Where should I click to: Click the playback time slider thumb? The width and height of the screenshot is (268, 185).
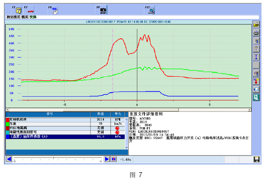click(53, 158)
